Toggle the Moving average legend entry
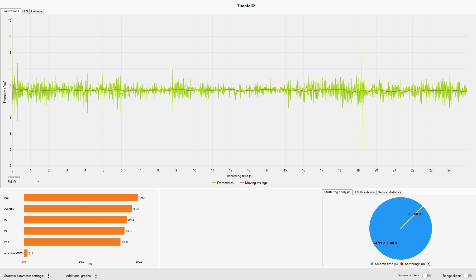476x280 pixels. coord(254,183)
